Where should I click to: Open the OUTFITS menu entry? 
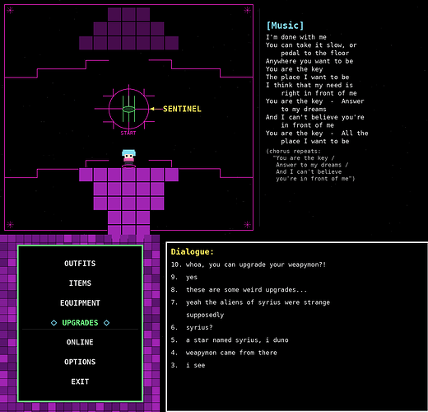coord(80,264)
